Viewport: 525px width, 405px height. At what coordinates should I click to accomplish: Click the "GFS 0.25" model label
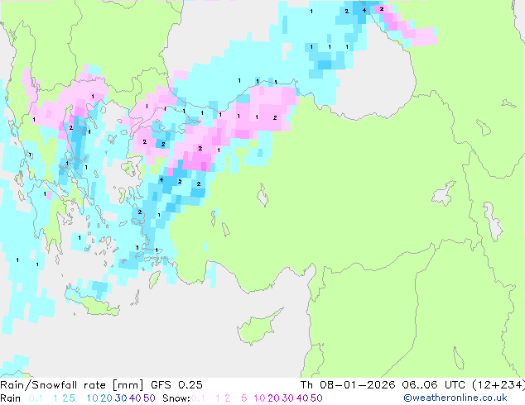tap(176, 385)
